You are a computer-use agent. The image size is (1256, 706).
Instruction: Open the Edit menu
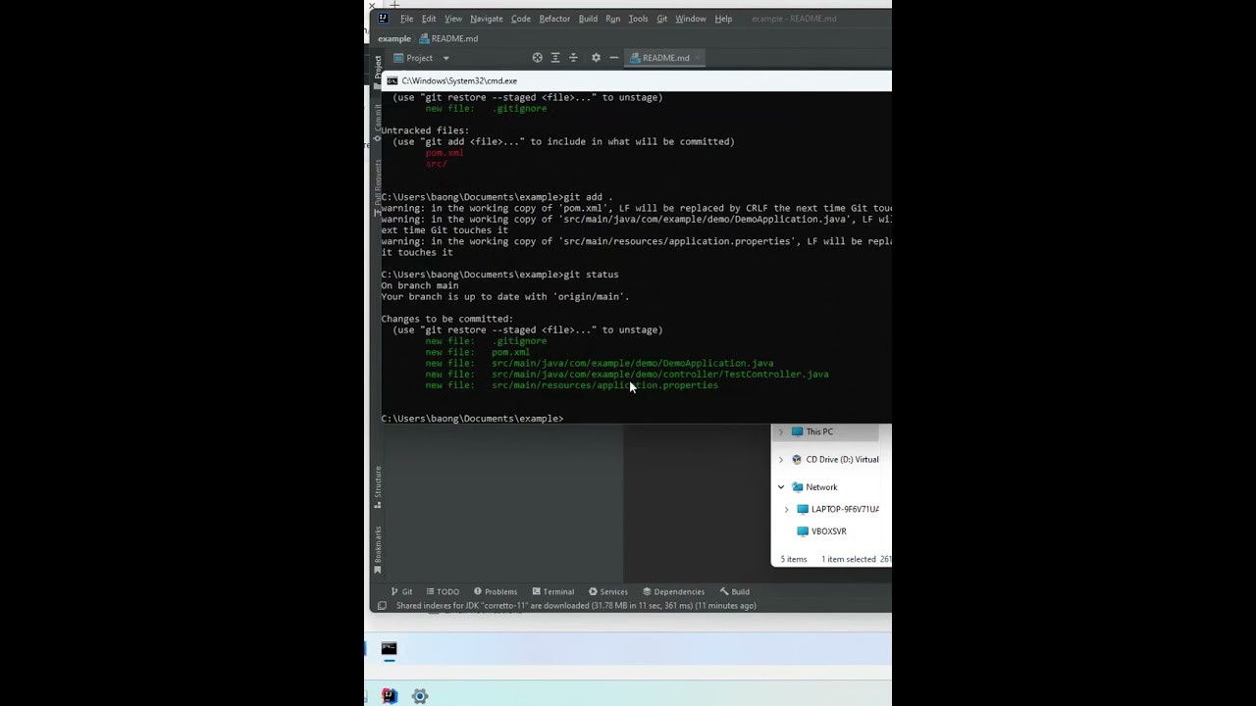pos(429,19)
